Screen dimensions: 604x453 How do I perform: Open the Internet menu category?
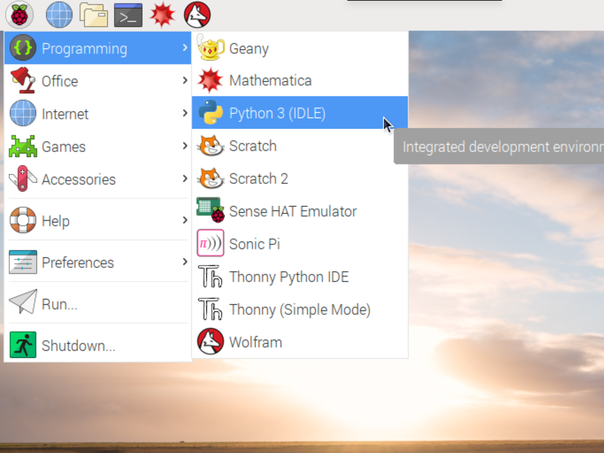pos(98,114)
